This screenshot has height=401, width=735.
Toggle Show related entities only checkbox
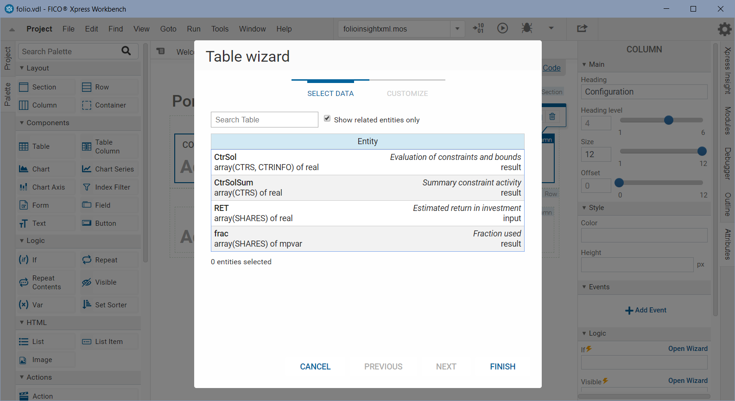pyautogui.click(x=327, y=119)
